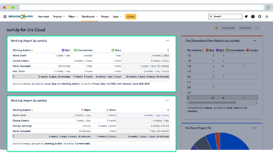The width and height of the screenshot is (273, 155).
Task: Click the Decadis Apps logo
Action: [20, 17]
